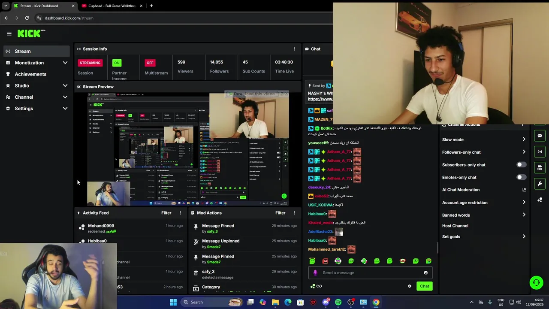Expand the Channel sidebar section
Image resolution: width=549 pixels, height=309 pixels.
click(x=65, y=97)
